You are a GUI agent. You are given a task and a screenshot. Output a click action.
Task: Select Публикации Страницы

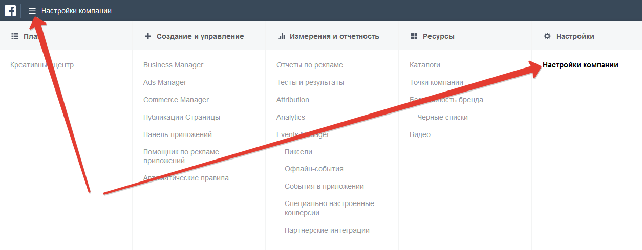click(x=182, y=117)
